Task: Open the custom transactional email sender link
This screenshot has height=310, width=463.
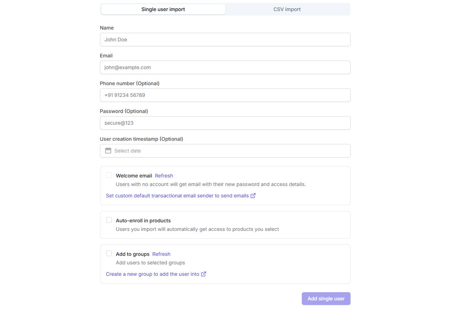Action: click(x=177, y=196)
